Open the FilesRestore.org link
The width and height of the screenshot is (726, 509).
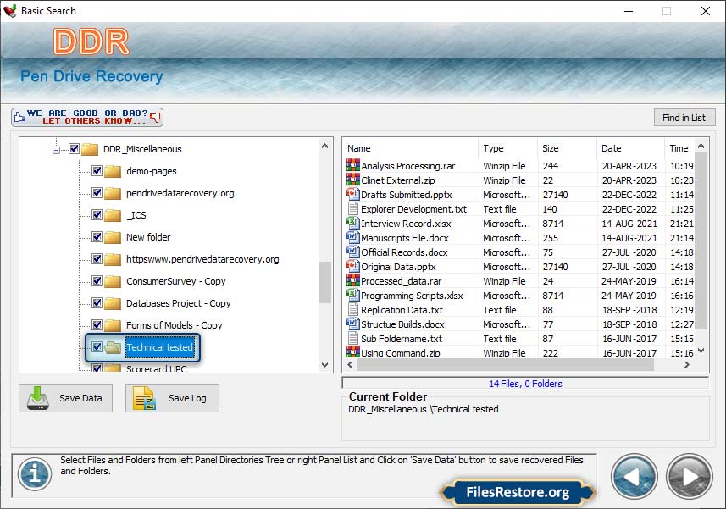click(518, 492)
